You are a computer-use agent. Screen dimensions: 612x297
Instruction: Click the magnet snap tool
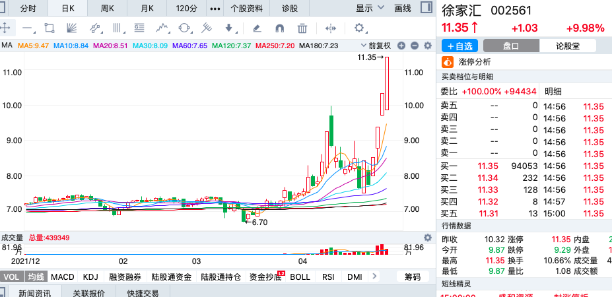pyautogui.click(x=279, y=28)
